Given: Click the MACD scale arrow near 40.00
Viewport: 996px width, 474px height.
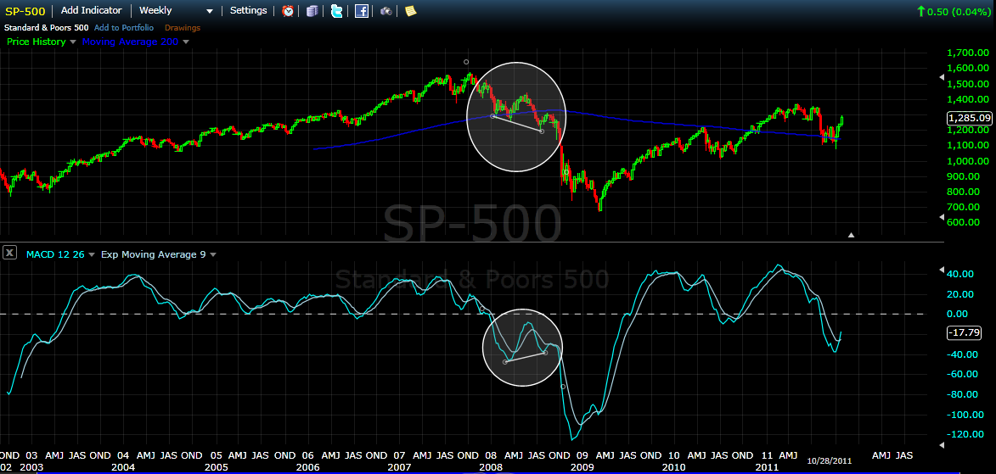Looking at the screenshot, I should click(x=942, y=270).
